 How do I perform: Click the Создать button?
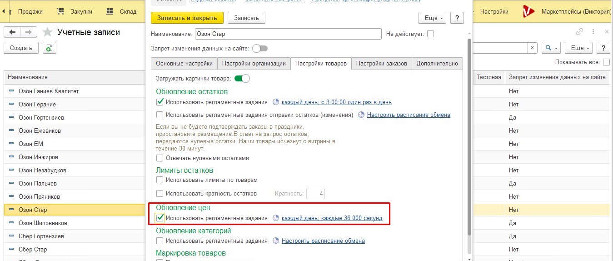coord(21,48)
